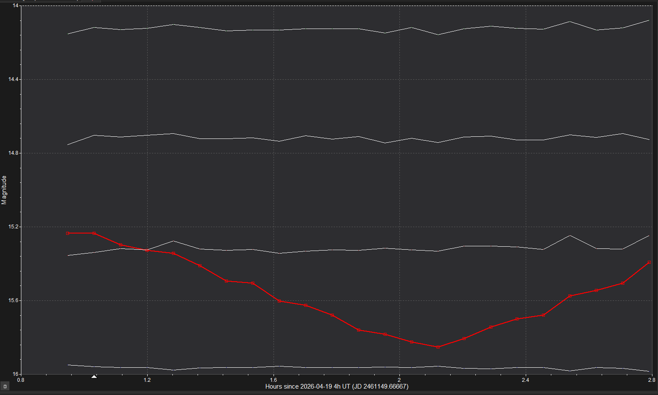This screenshot has width=658, height=395.
Task: Click the 'Magnitude' y-axis label
Action: 4,190
